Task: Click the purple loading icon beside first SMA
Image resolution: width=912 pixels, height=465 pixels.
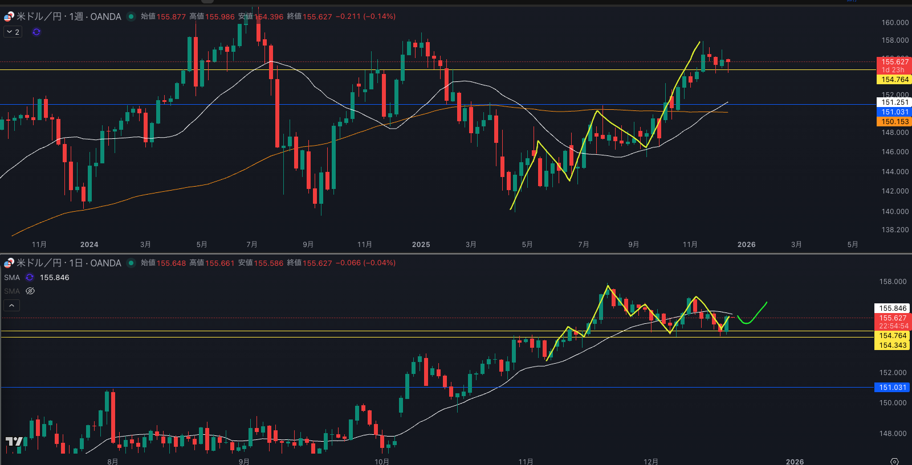Action: [x=30, y=277]
